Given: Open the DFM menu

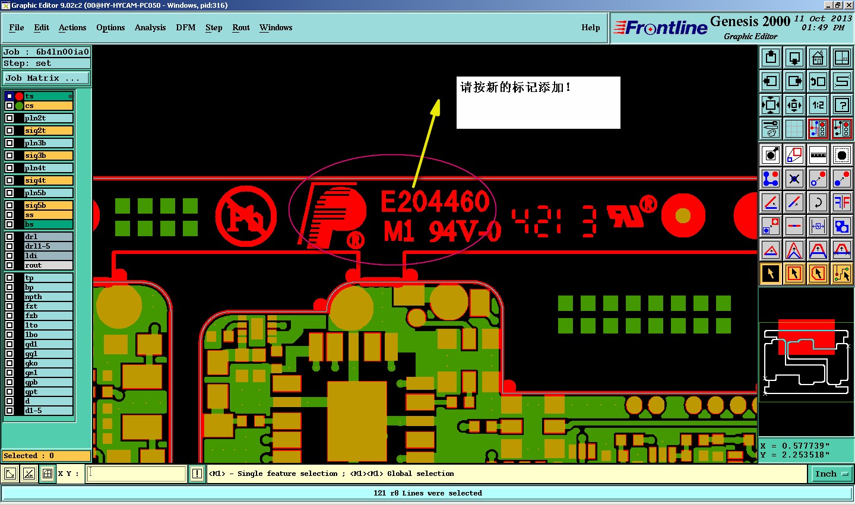Looking at the screenshot, I should [x=186, y=27].
